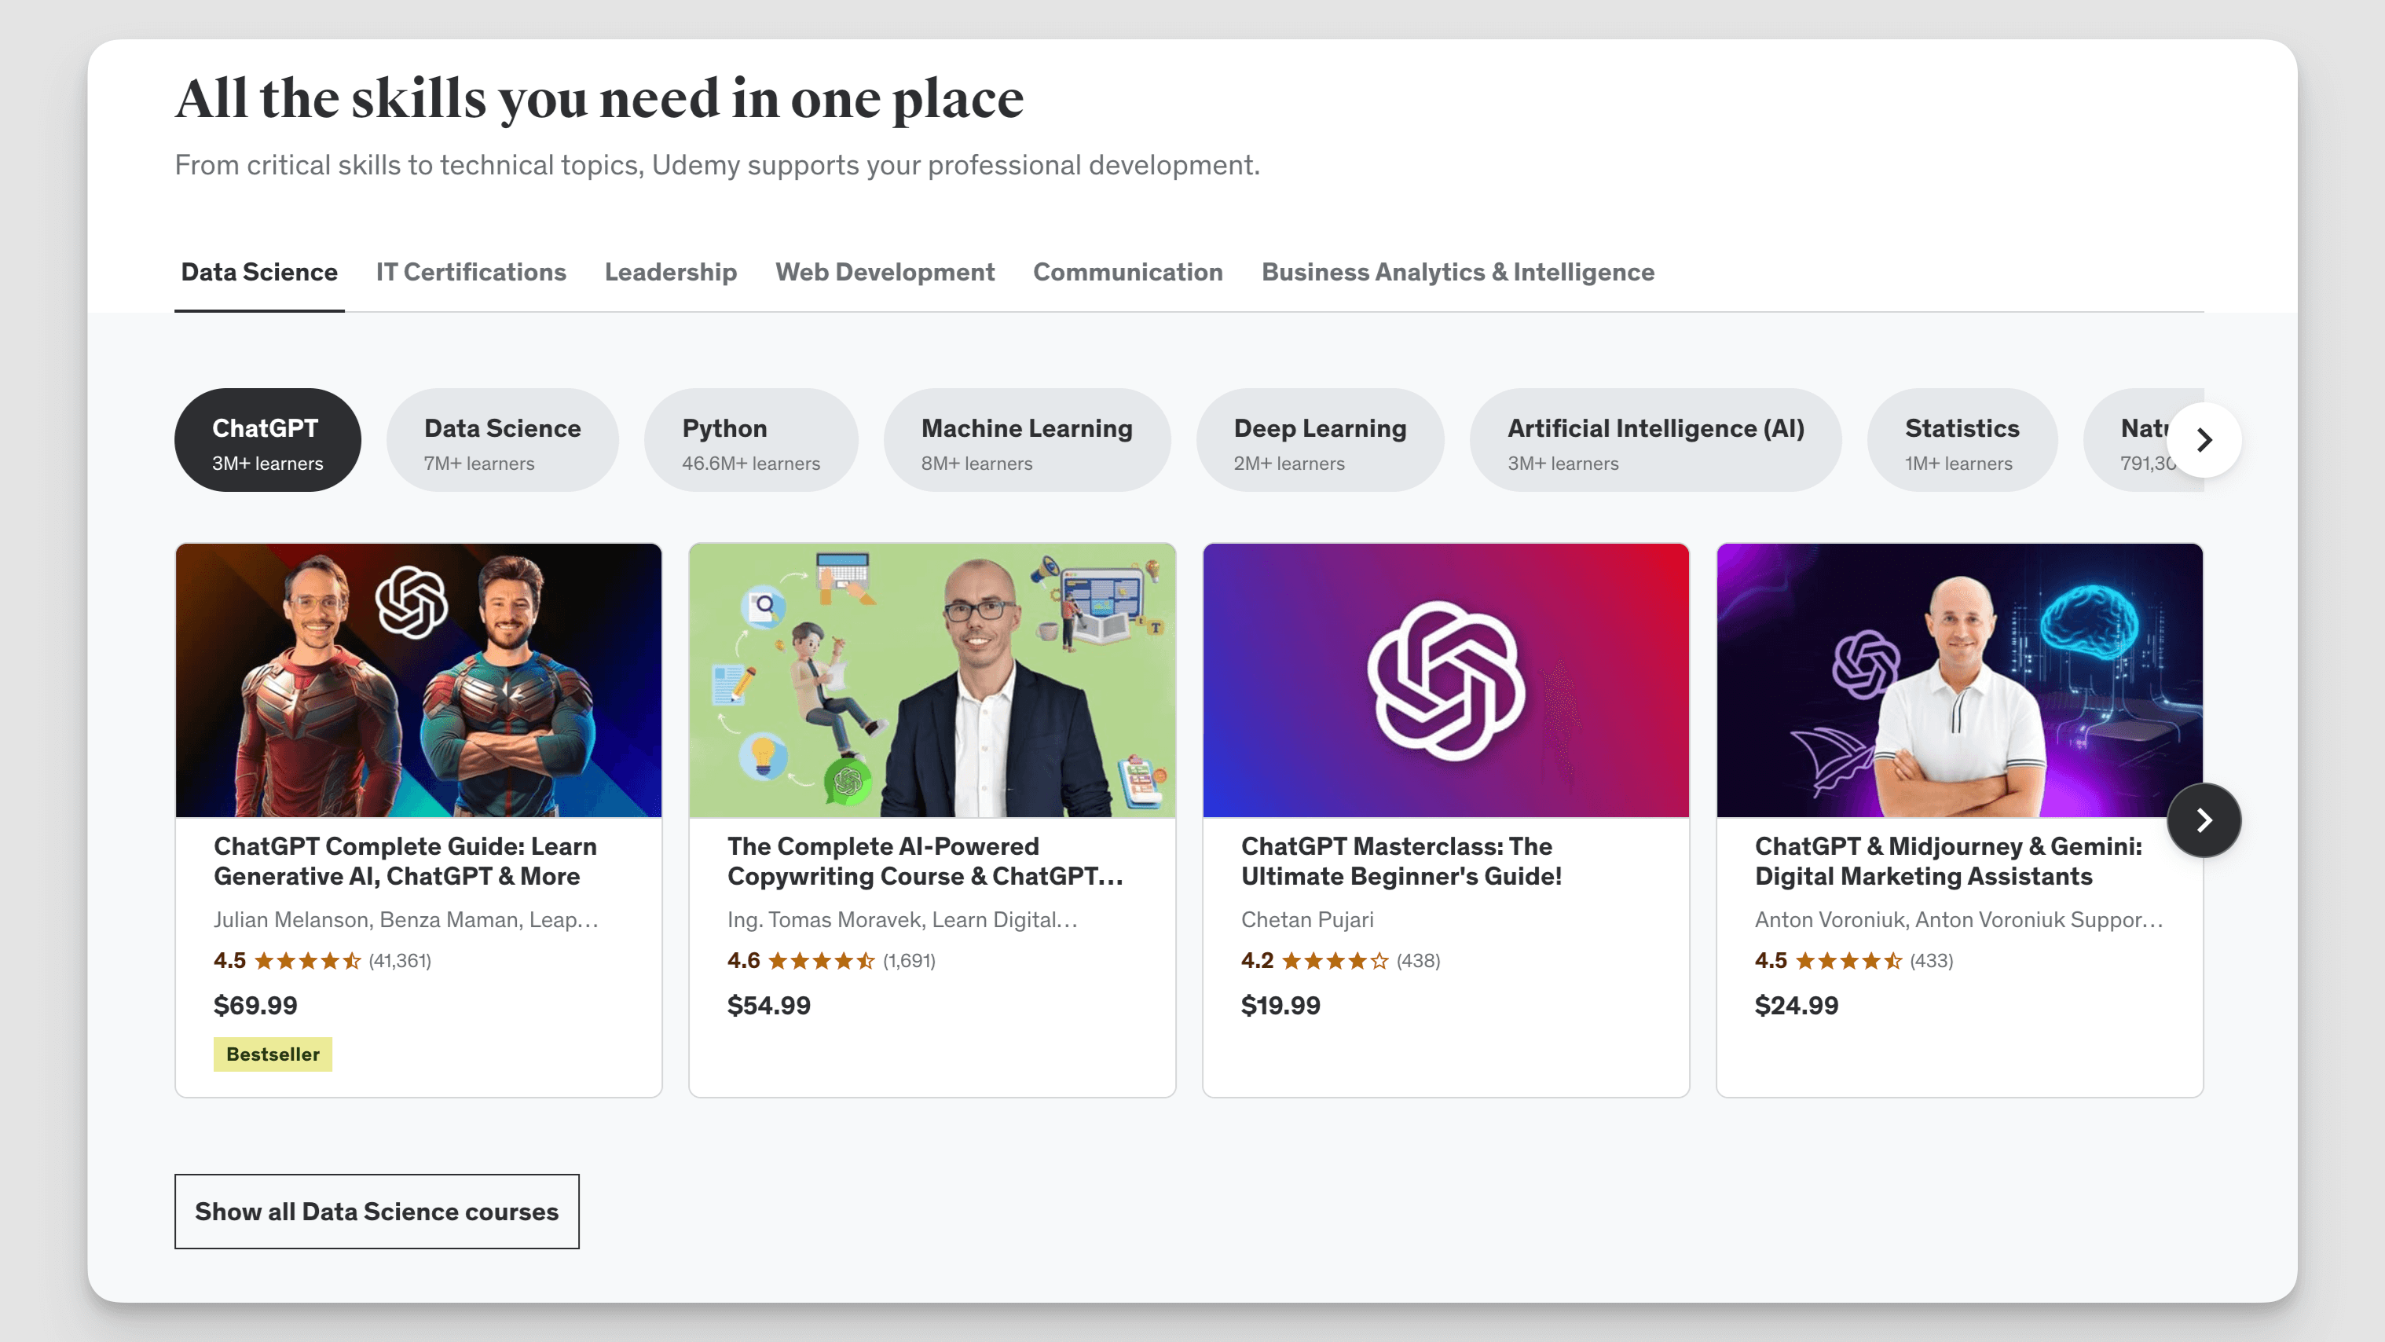Viewport: 2385px width, 1342px height.
Task: Click the AI-Powered Copywriting course thumbnail
Action: coord(932,680)
